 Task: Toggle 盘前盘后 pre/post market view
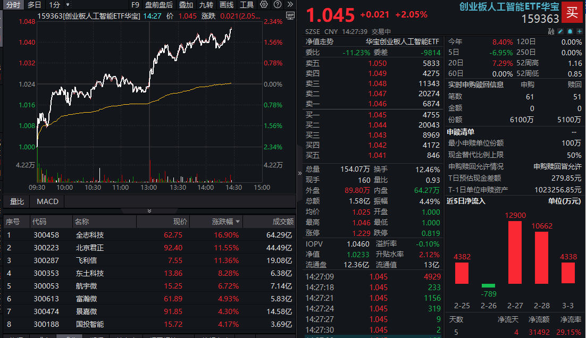(160, 4)
